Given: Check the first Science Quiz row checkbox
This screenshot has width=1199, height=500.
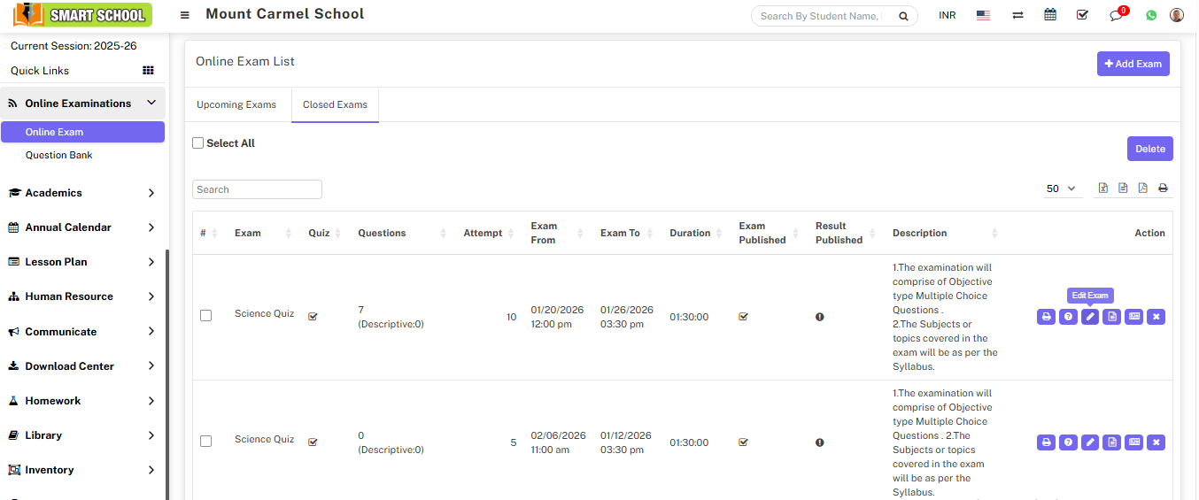Looking at the screenshot, I should pos(206,315).
